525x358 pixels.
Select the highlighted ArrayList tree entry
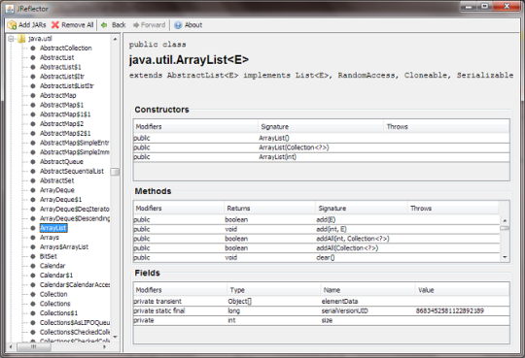(x=53, y=228)
